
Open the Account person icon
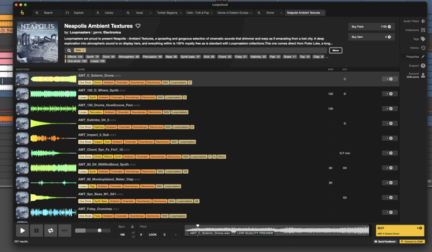pos(423,75)
